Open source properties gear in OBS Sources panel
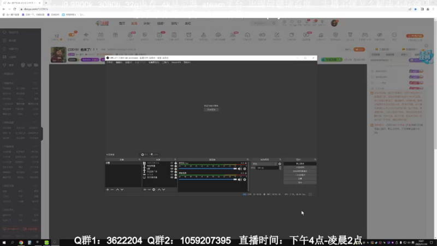The height and width of the screenshot is (246, 437). click(153, 190)
